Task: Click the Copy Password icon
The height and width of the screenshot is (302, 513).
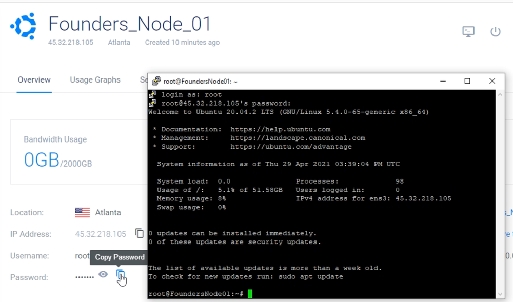Action: [x=120, y=274]
